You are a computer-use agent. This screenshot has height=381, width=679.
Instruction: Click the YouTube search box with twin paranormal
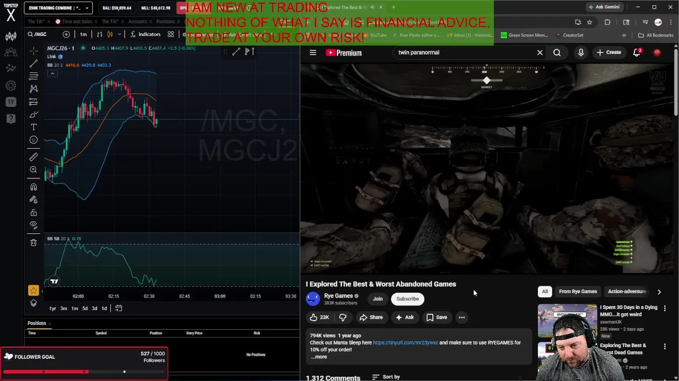464,52
